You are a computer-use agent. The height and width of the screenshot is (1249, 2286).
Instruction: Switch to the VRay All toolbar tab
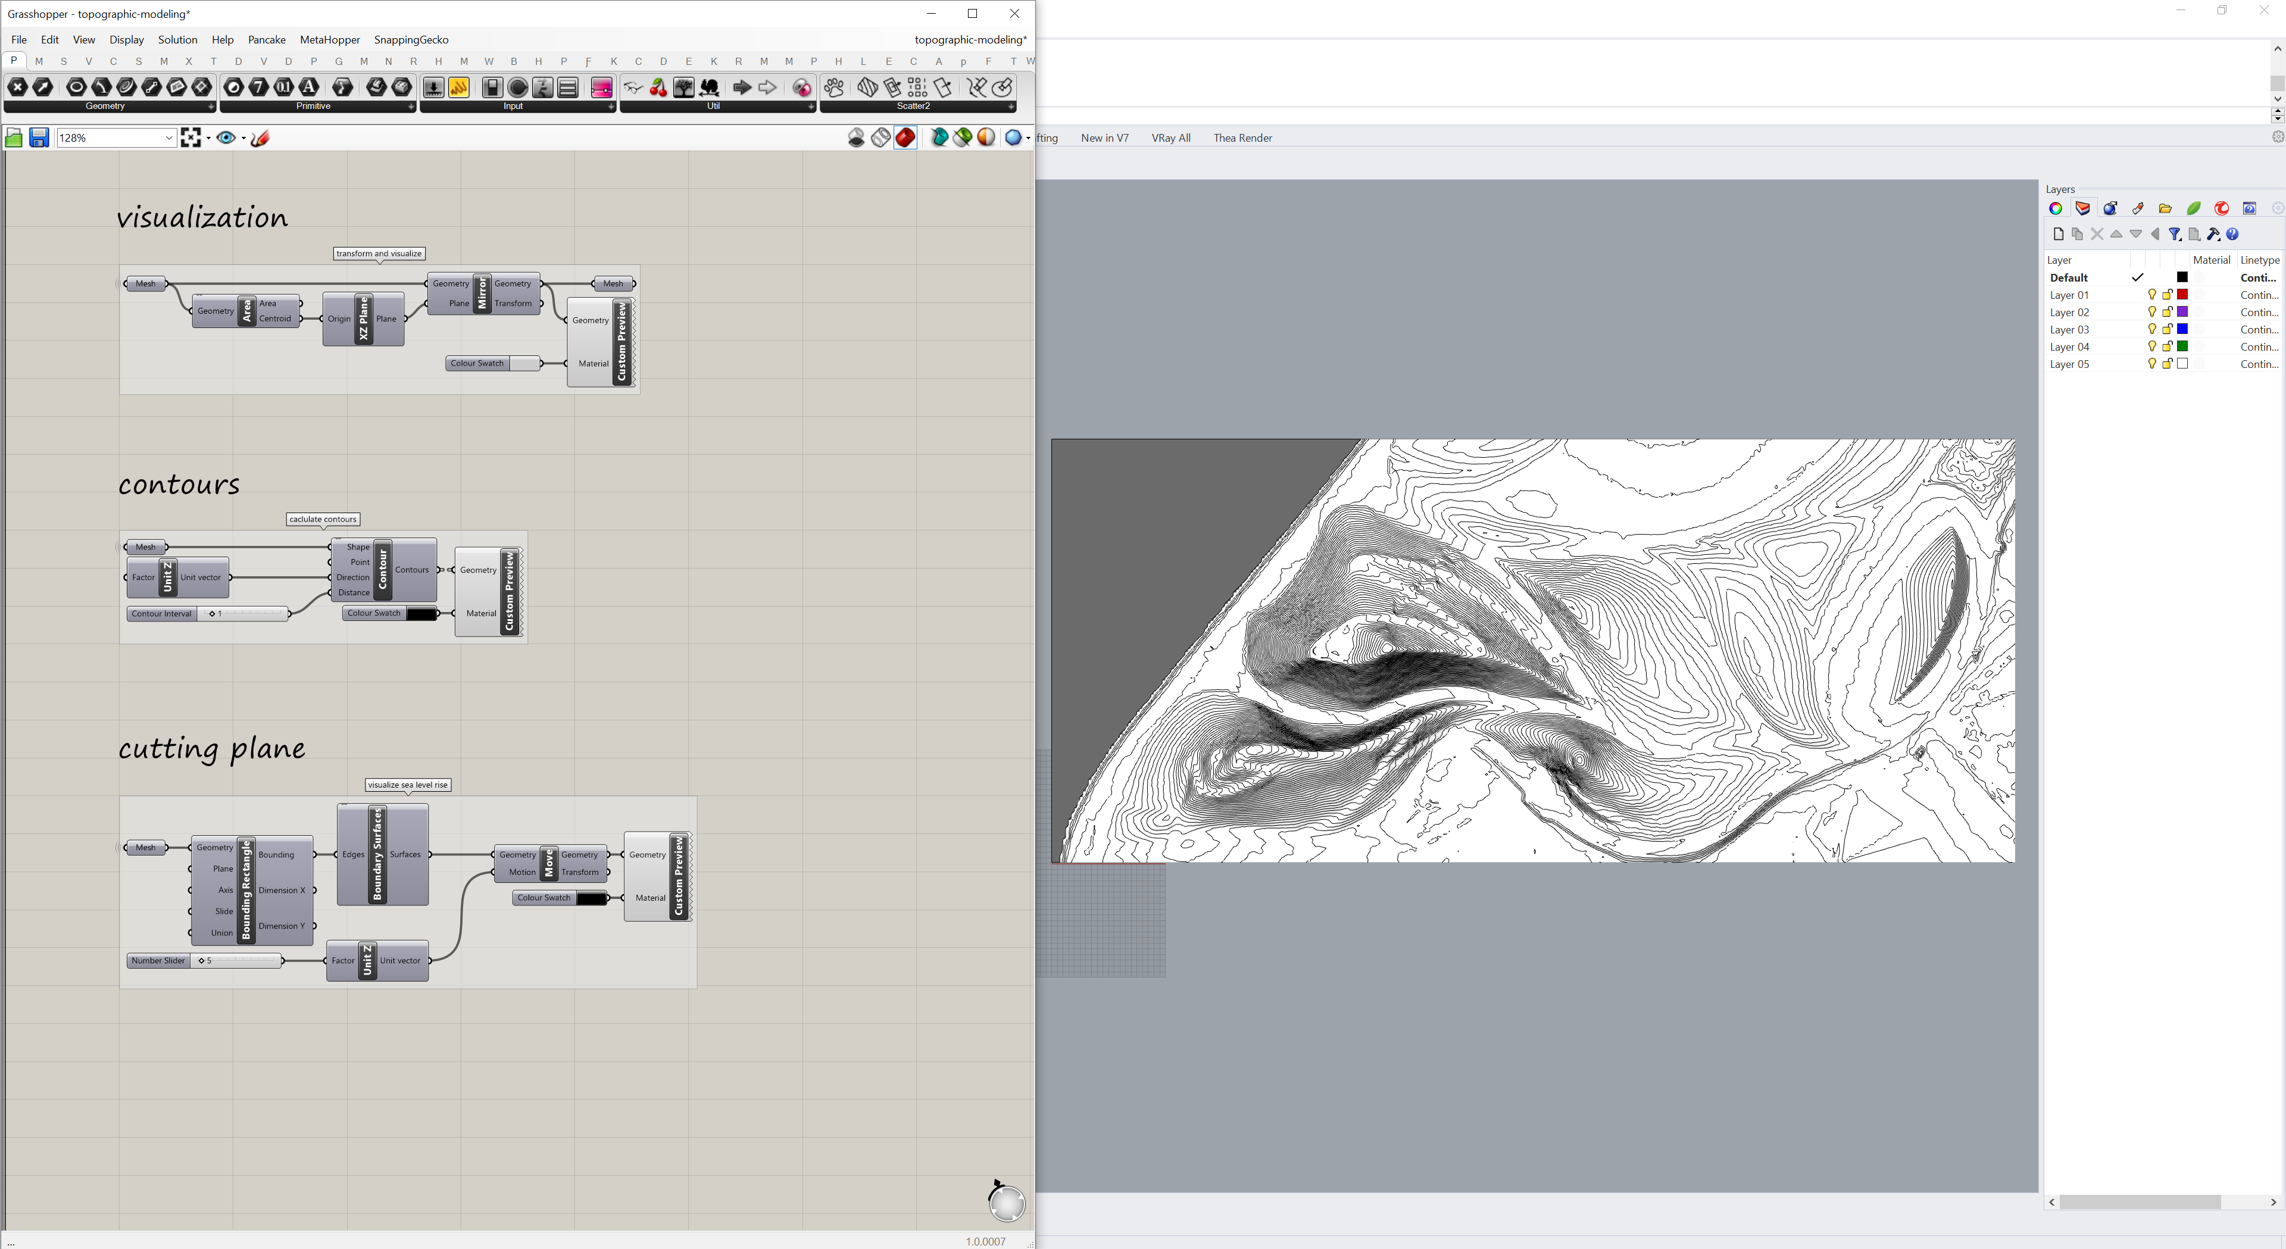click(x=1170, y=138)
